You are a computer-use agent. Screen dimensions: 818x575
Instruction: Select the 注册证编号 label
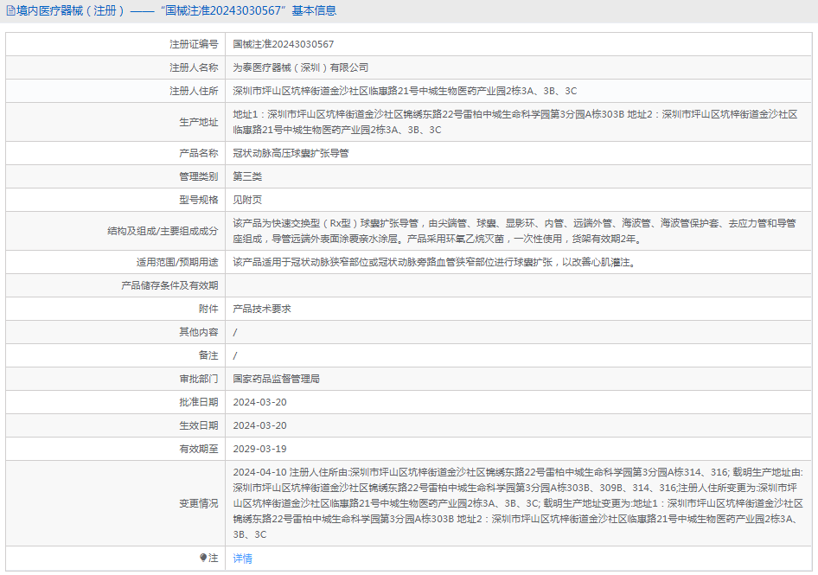point(194,44)
